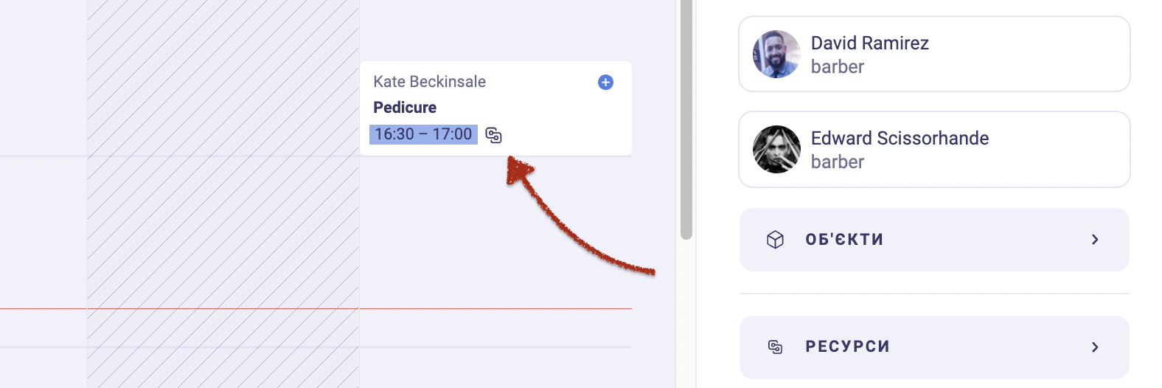Click the calendar vertical scrollbar thumb

pyautogui.click(x=686, y=119)
